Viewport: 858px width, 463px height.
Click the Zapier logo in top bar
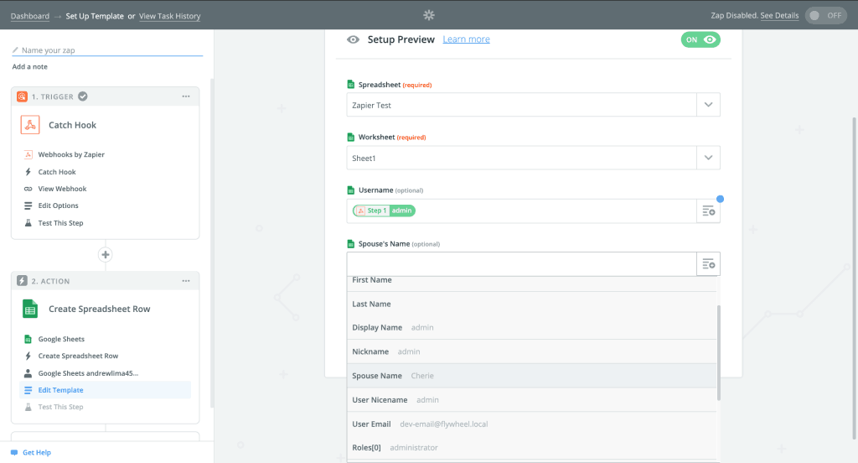tap(428, 15)
